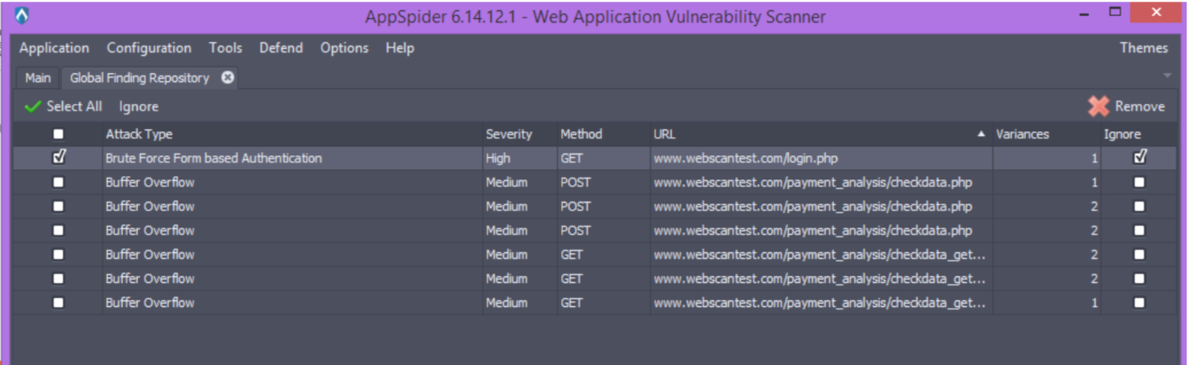Image resolution: width=1188 pixels, height=365 pixels.
Task: Open the Configuration menu
Action: click(149, 48)
